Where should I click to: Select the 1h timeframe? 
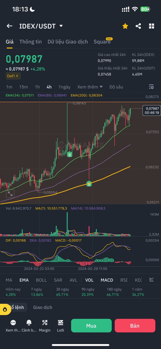click(37, 87)
